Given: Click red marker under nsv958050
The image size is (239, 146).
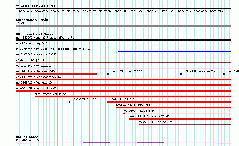Looking at the screenshot, I should point(124,113).
